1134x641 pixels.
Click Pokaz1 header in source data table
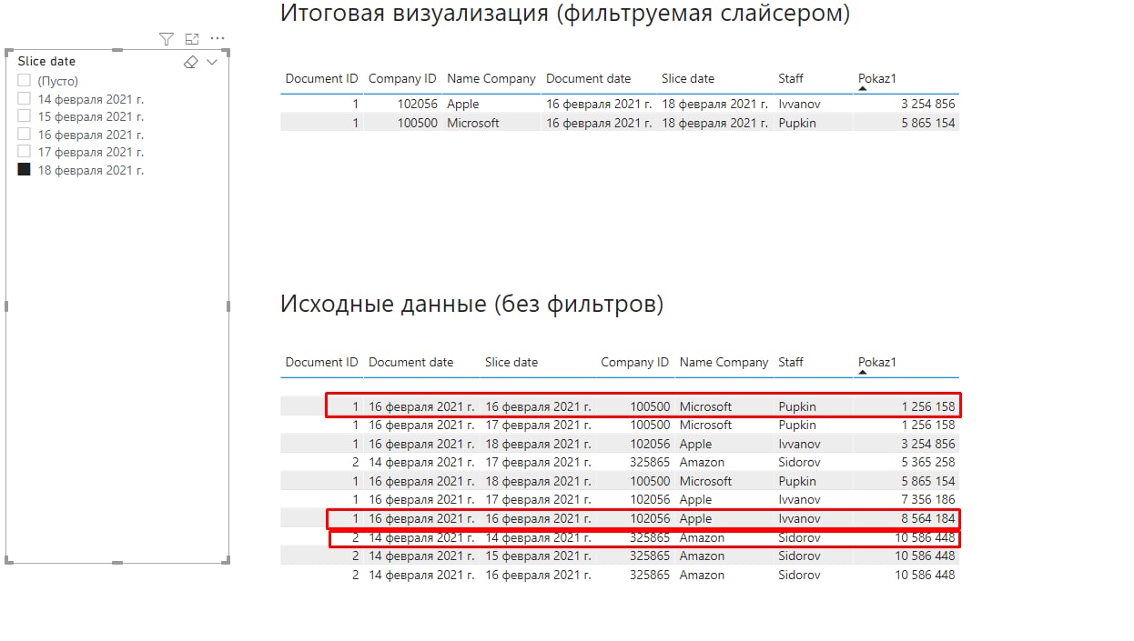point(877,362)
